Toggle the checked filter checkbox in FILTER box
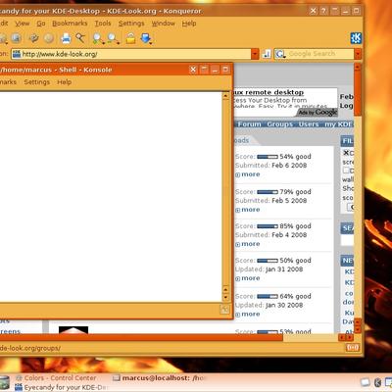The height and width of the screenshot is (392, 392). point(346,153)
